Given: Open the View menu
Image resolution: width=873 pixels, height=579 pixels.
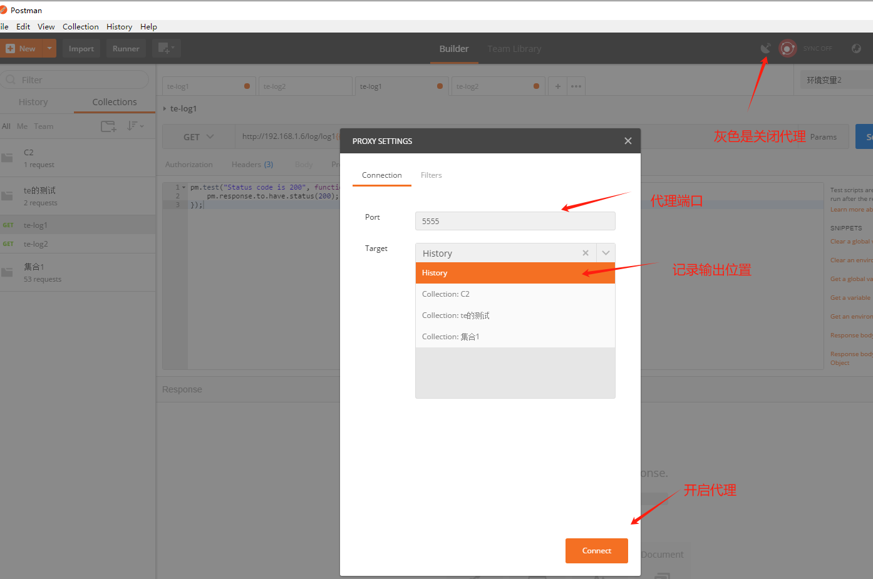Looking at the screenshot, I should pos(46,26).
